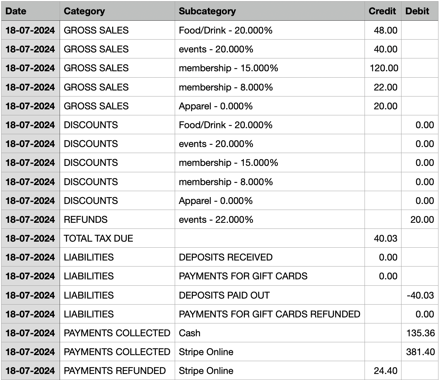The height and width of the screenshot is (380, 440).
Task: Click the 120.00 membership credit value
Action: coord(384,68)
